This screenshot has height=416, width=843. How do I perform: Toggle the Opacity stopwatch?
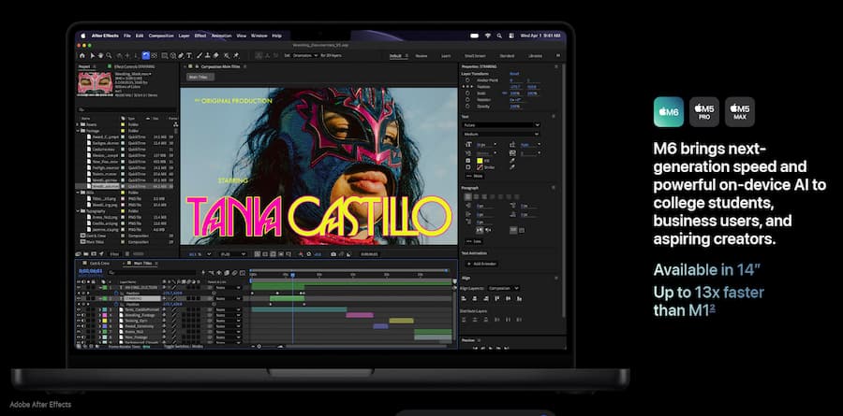coord(467,106)
